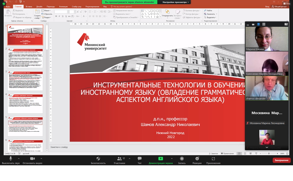The width and height of the screenshot is (293, 181).
Task: Click the Вход sign-in link
Action: [267, 7]
